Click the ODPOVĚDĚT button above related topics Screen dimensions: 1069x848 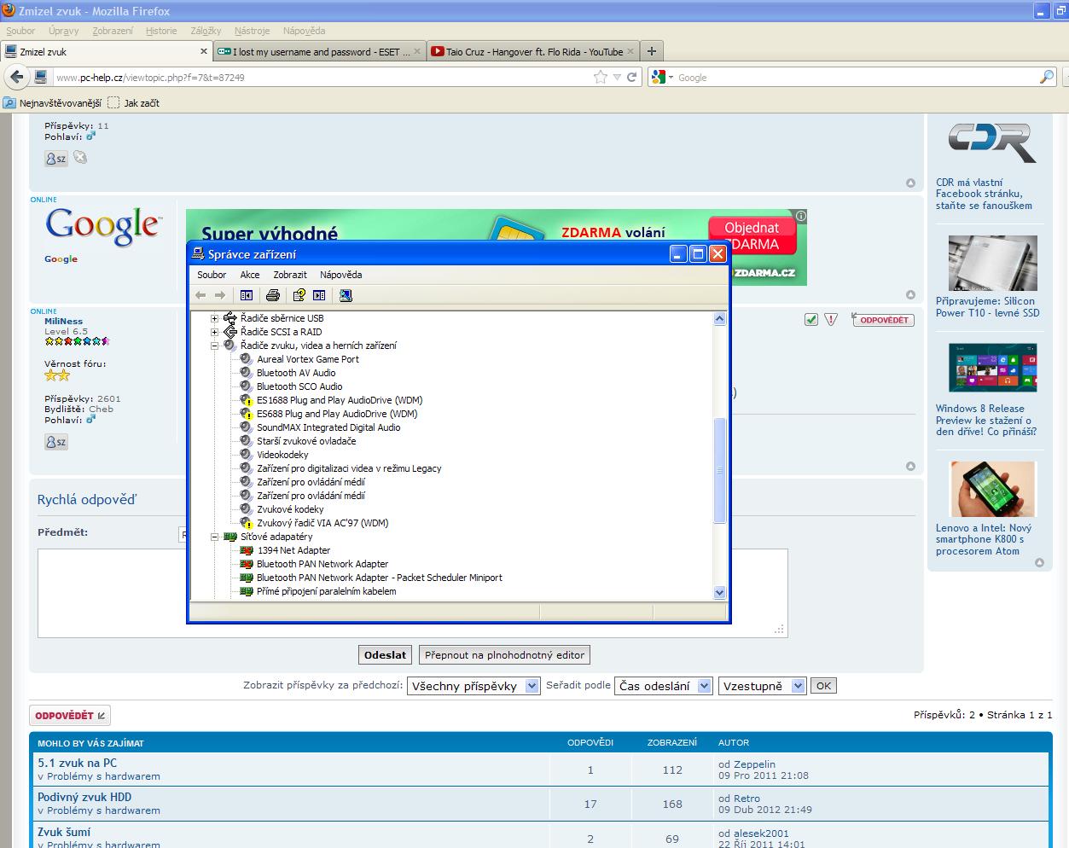click(70, 716)
